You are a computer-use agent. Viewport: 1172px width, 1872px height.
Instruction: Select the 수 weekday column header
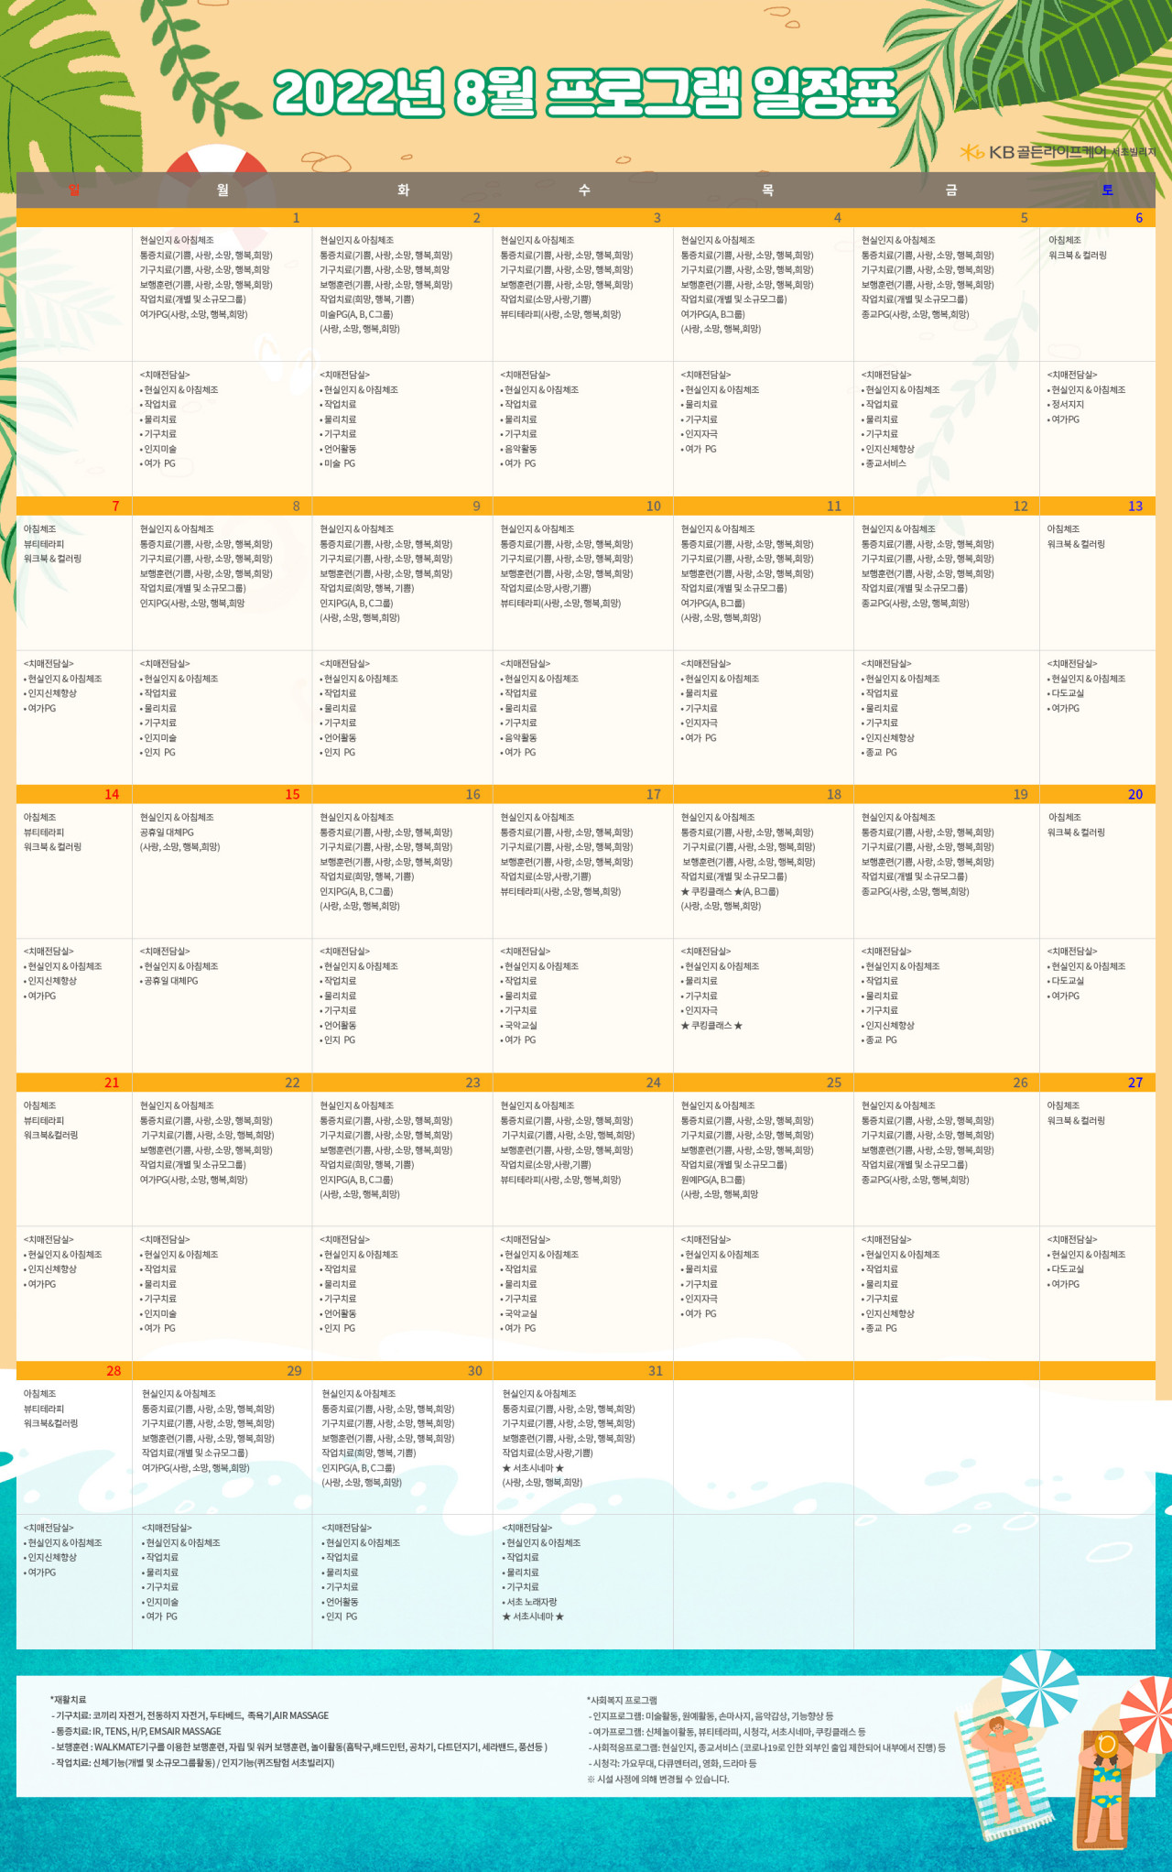584,190
